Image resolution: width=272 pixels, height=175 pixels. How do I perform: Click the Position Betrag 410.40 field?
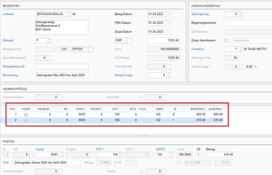pyautogui.click(x=220, y=155)
